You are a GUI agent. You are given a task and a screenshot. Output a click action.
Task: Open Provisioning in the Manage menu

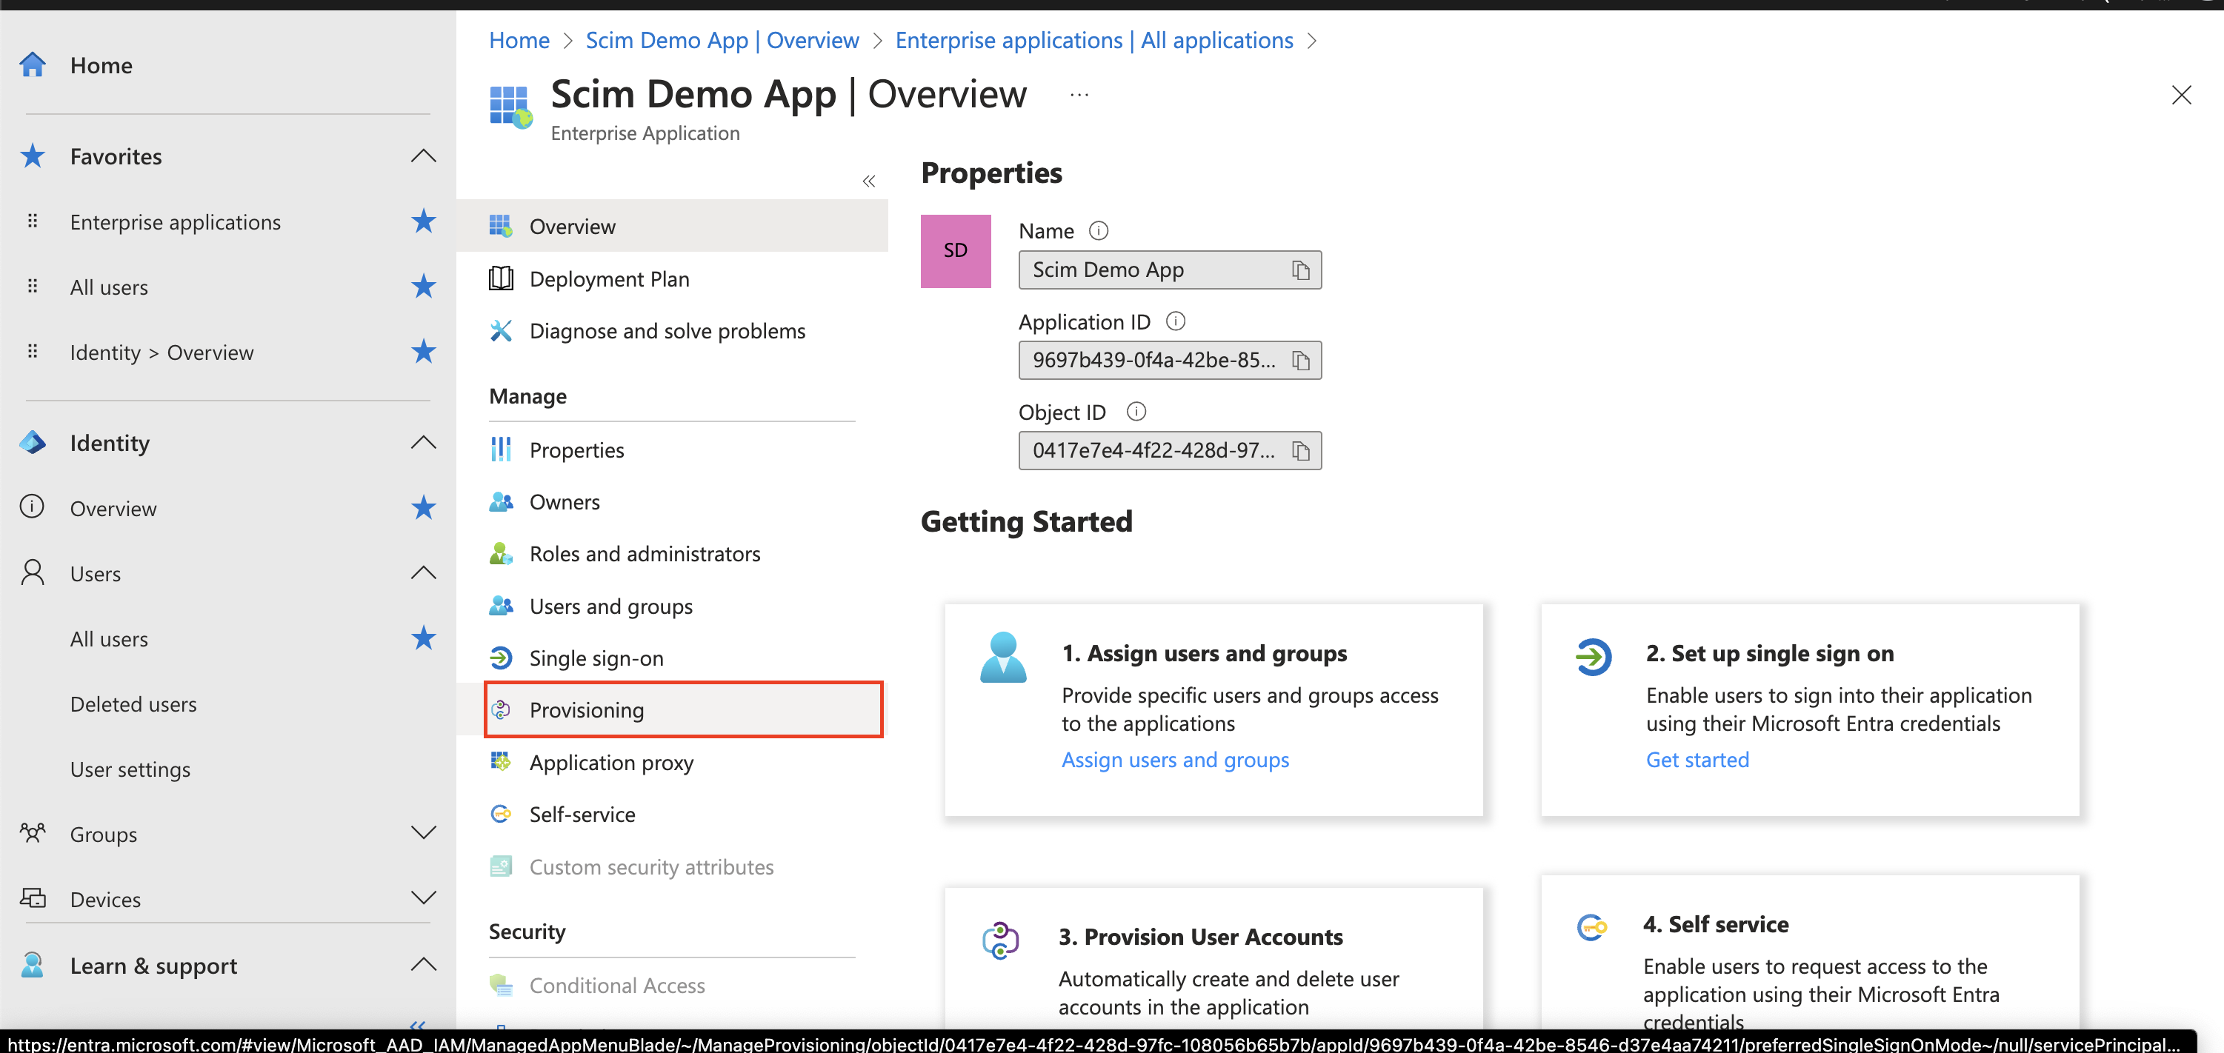[586, 709]
